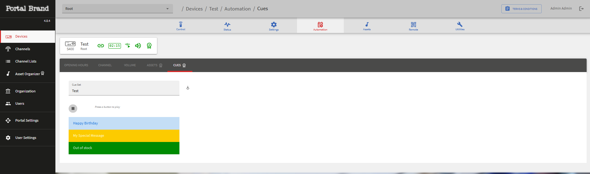Open Portal Settings in the sidebar

(x=28, y=120)
